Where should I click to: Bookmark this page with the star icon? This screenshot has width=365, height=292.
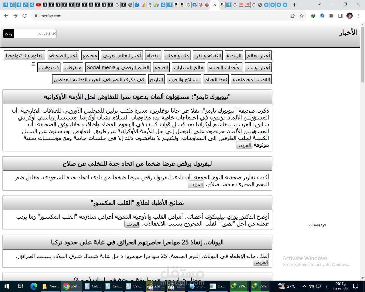(302, 16)
